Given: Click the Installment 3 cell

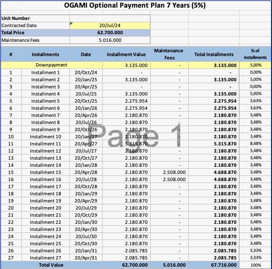Looking at the screenshot, I should (46, 86).
